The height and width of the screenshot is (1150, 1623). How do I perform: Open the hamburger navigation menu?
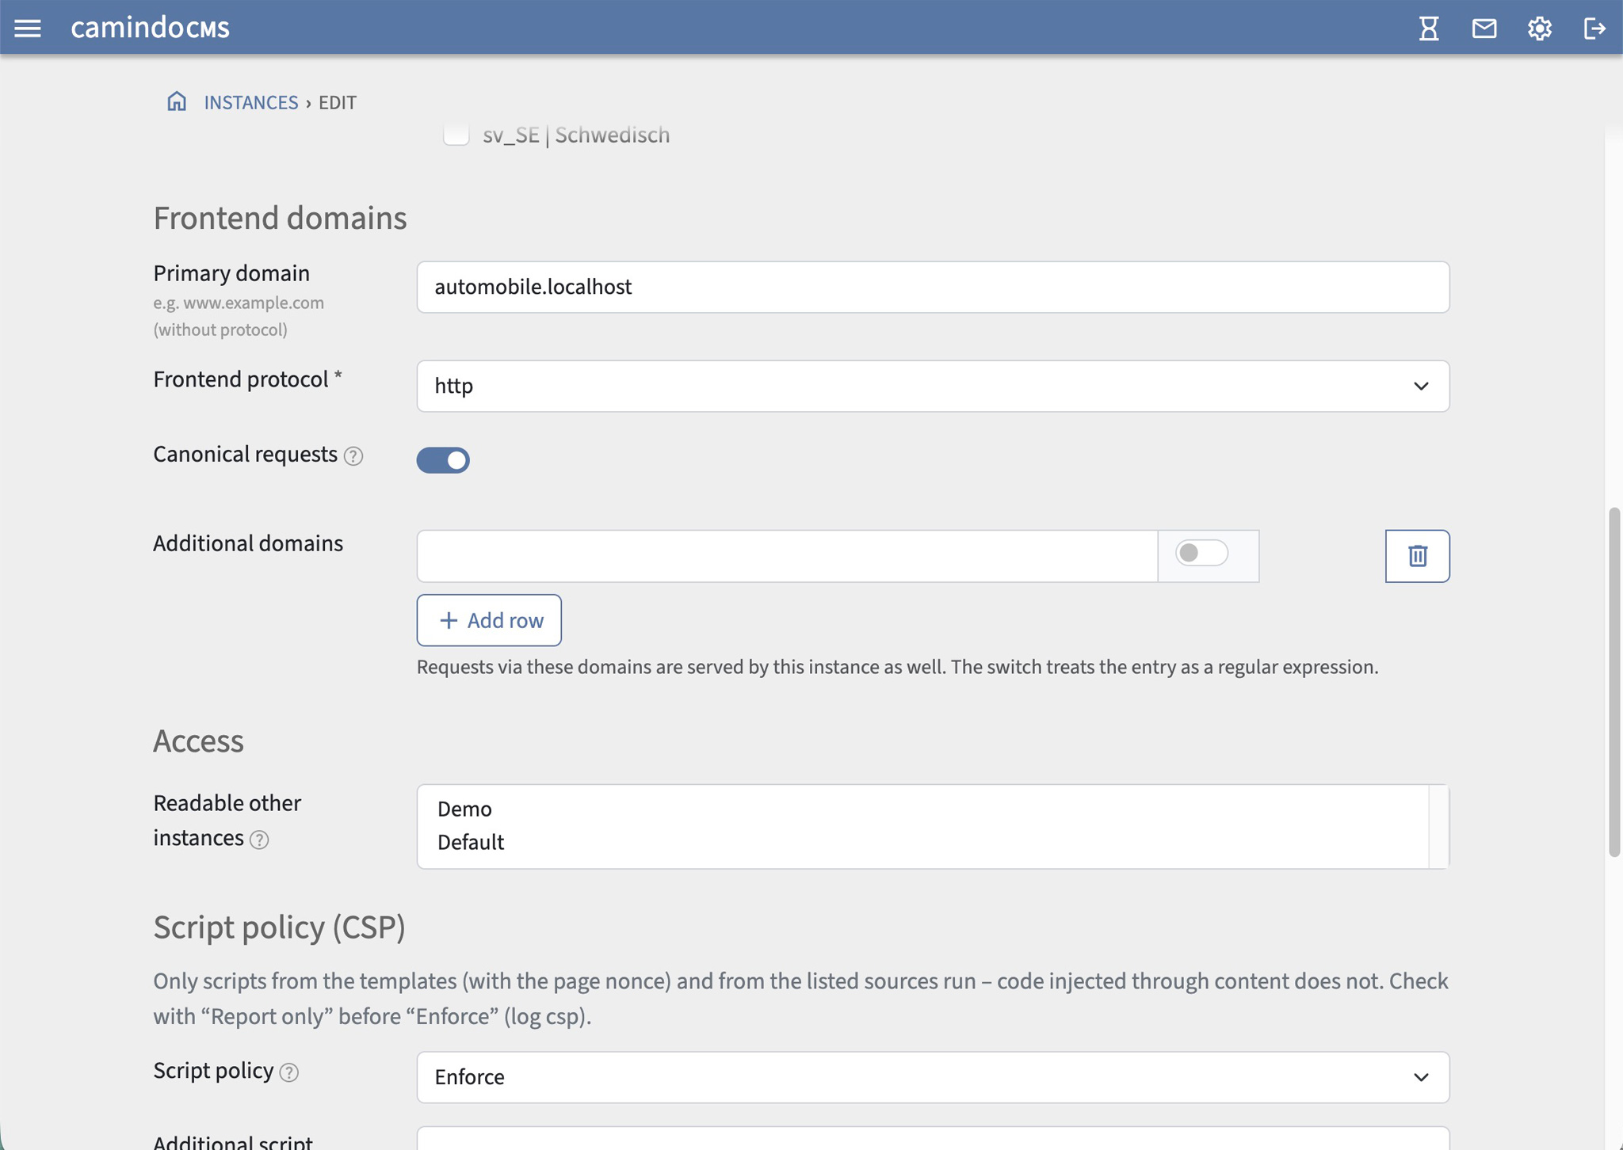click(28, 29)
